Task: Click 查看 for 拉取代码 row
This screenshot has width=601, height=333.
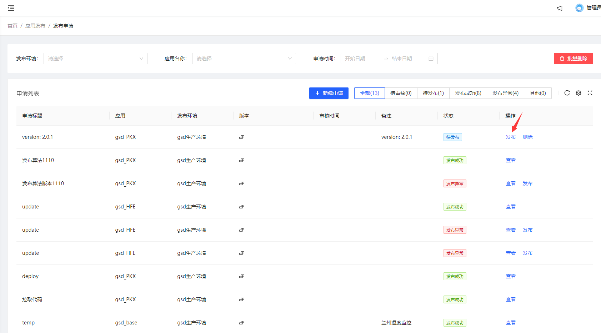Action: (x=511, y=299)
